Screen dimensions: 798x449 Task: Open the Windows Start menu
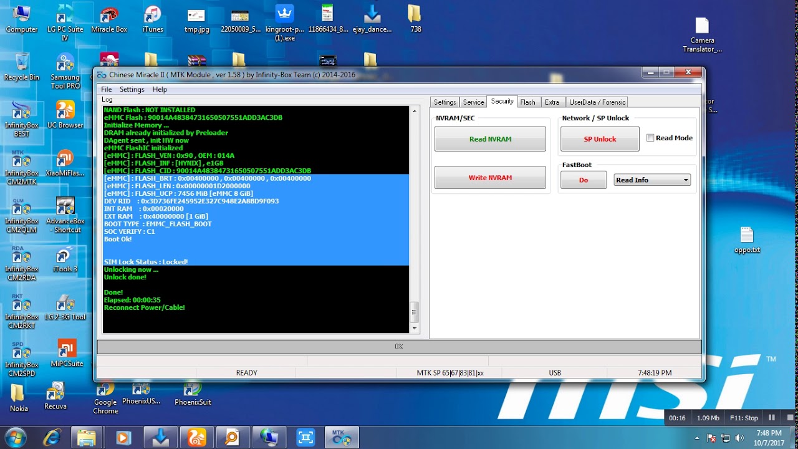15,437
